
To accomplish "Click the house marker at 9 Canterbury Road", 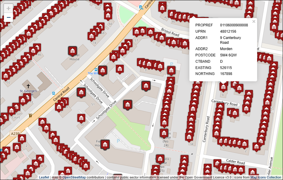I will (223, 87).
